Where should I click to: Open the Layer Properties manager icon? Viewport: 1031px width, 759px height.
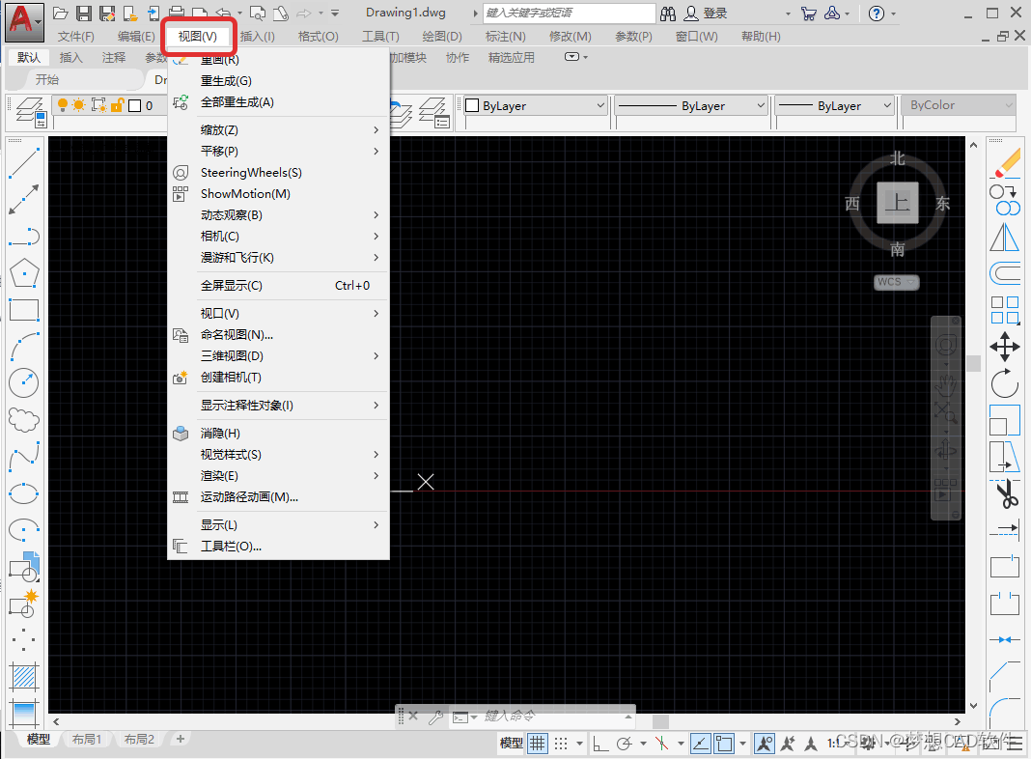30,111
